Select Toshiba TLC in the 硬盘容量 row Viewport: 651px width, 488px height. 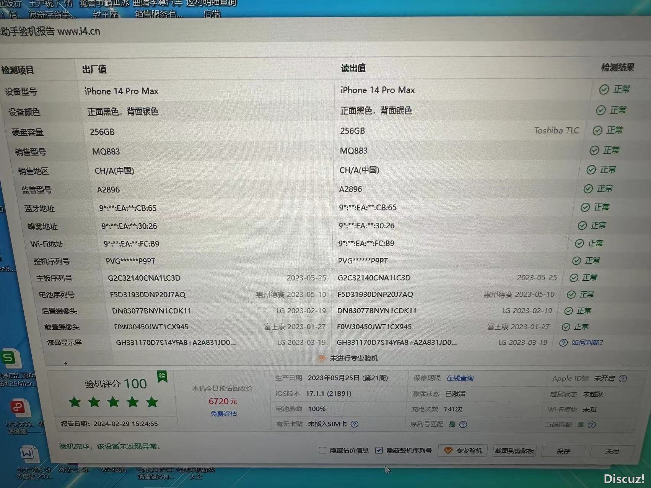(557, 131)
